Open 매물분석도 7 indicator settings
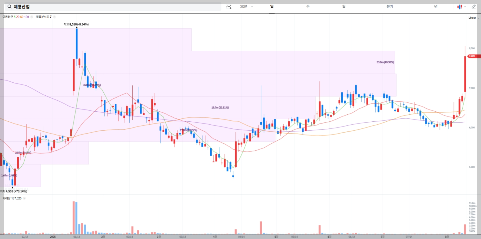The width and height of the screenshot is (481, 239). coord(44,17)
